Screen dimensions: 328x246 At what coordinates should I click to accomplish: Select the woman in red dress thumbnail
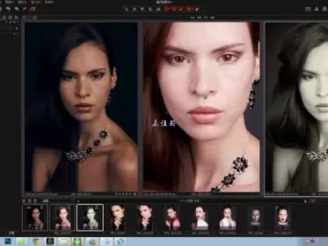coord(172,218)
